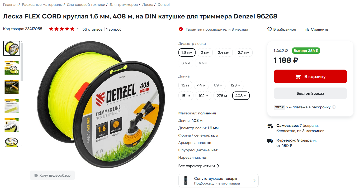Click the Сравнить bar chart icon
The width and height of the screenshot is (360, 189).
(x=307, y=29)
